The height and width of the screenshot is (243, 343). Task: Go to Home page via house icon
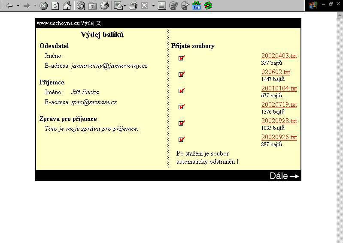click(x=67, y=6)
